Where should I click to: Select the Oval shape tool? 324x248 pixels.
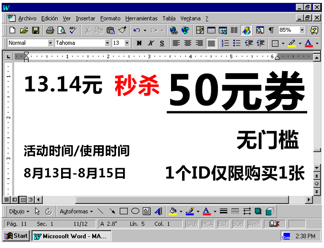(135, 212)
